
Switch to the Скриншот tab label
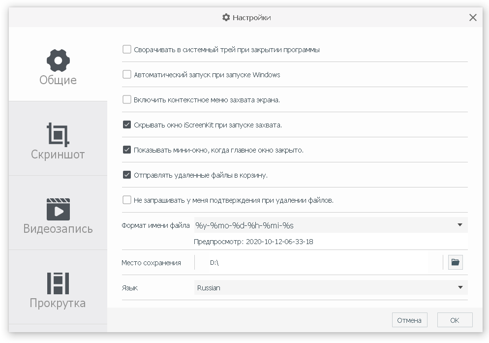point(58,155)
